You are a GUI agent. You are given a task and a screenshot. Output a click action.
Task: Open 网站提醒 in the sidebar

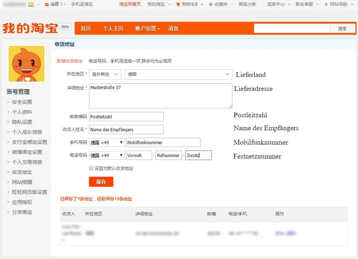click(22, 182)
